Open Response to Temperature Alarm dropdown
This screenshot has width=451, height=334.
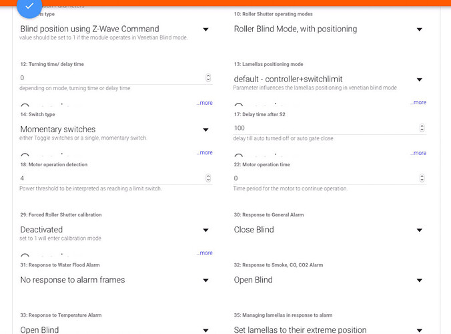pos(115,329)
